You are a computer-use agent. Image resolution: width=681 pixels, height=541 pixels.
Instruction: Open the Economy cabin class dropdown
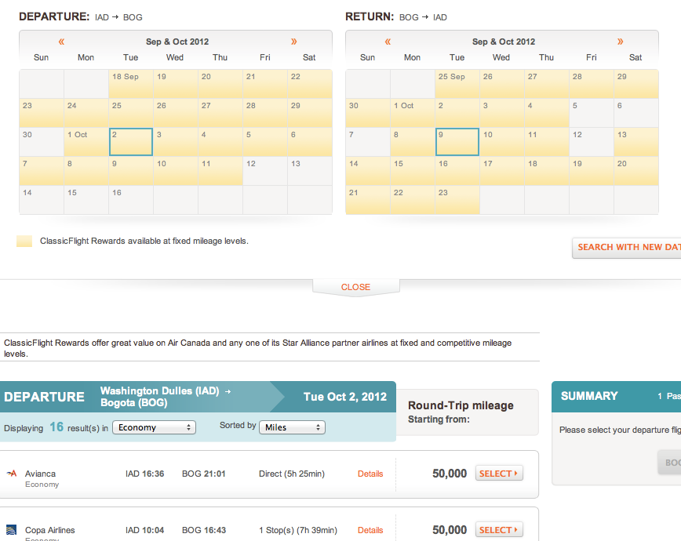coord(155,427)
